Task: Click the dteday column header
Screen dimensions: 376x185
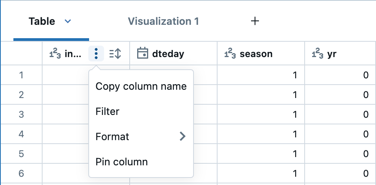Action: pos(168,54)
